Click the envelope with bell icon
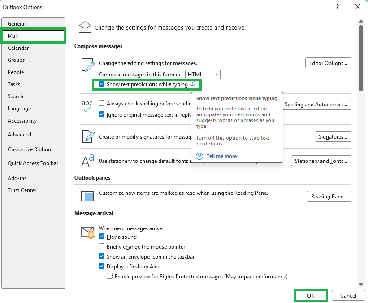The image size is (368, 303). 88,233
